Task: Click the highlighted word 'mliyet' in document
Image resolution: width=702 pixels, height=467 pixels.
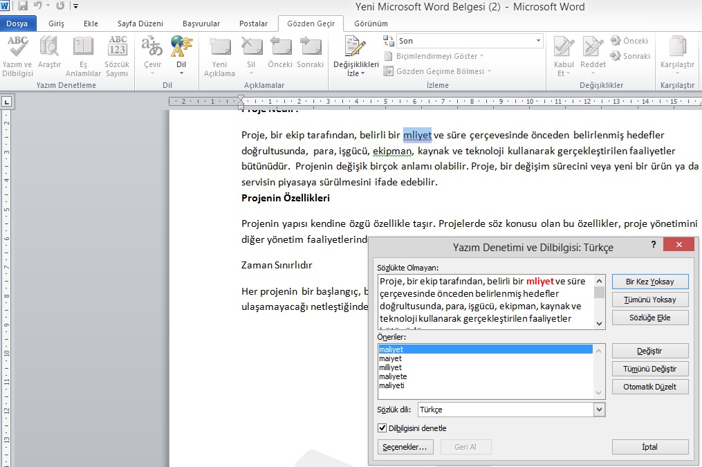Action: pyautogui.click(x=417, y=135)
